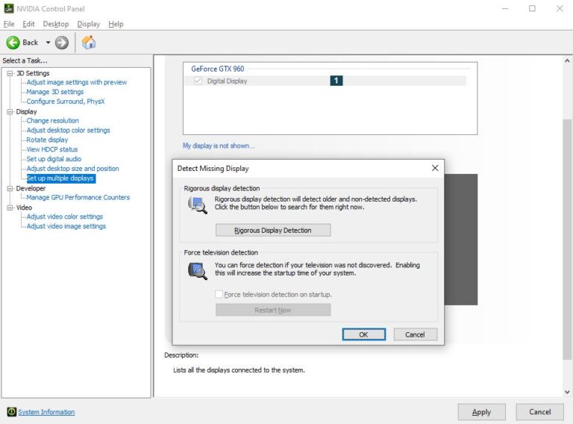Click the System Information NVIDIA icon

(x=12, y=411)
